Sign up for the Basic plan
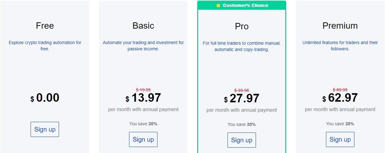The width and height of the screenshot is (385, 153). pos(143,139)
